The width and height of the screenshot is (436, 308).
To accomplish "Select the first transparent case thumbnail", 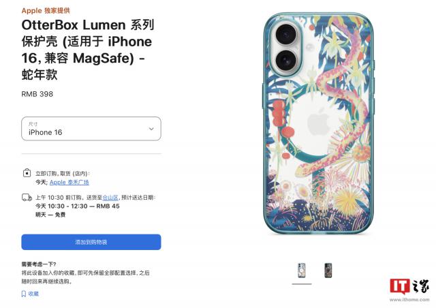I will (x=302, y=271).
